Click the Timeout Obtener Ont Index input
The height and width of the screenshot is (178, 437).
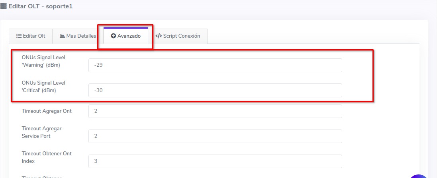coord(215,161)
